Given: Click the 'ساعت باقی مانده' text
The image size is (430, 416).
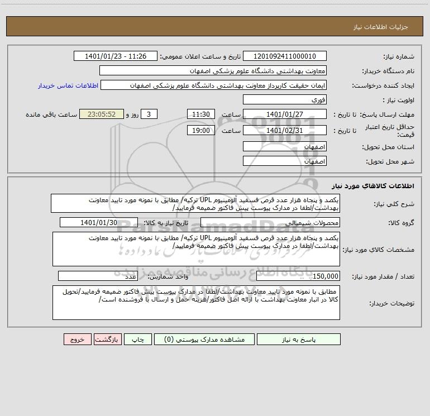Looking at the screenshot, I should [x=51, y=114].
